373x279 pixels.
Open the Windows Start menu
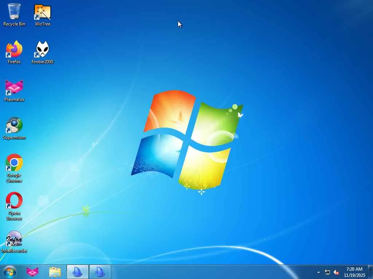pos(10,272)
